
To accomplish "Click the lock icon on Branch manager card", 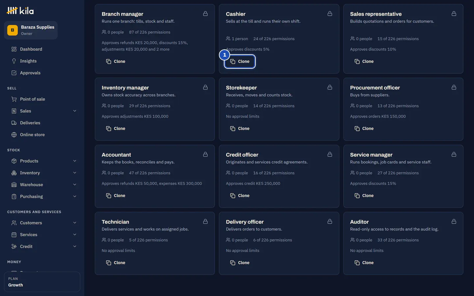I will click(x=205, y=14).
